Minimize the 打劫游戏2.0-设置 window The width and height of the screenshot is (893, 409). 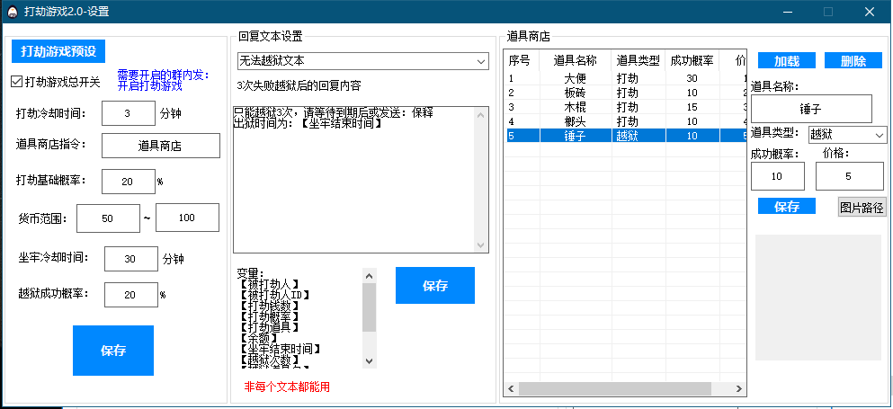tap(787, 12)
